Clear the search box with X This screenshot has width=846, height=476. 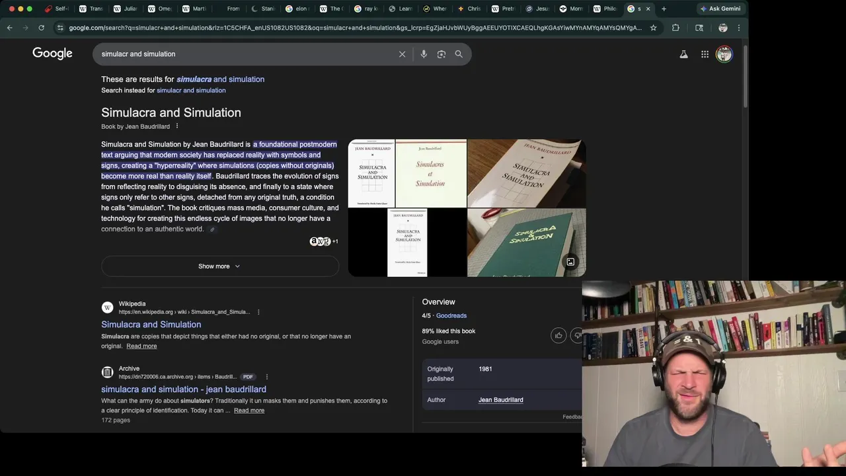pos(402,54)
